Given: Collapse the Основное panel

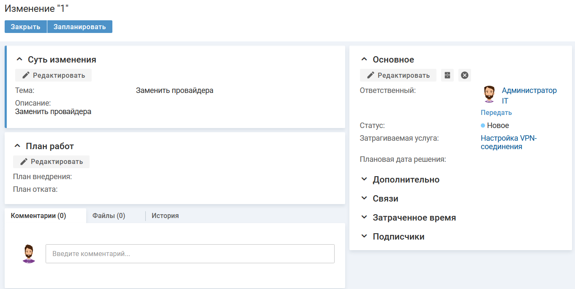Looking at the screenshot, I should click(364, 60).
